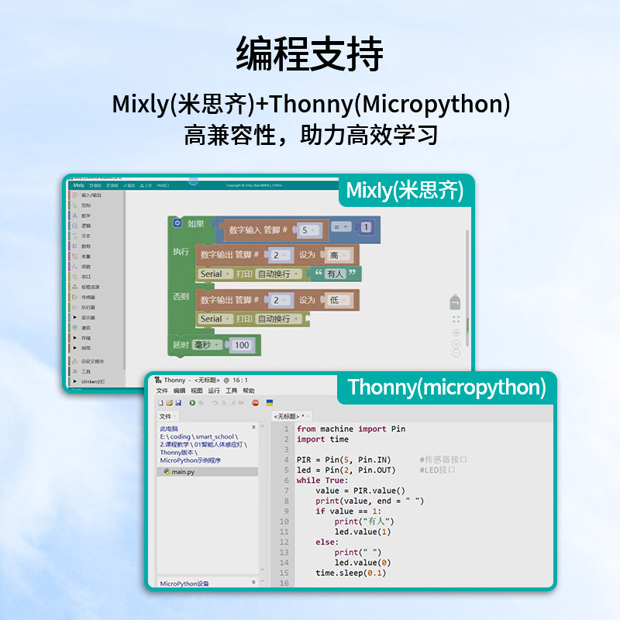Click Thonny's Save floppy disk icon
Image resolution: width=620 pixels, height=620 pixels.
(x=178, y=403)
